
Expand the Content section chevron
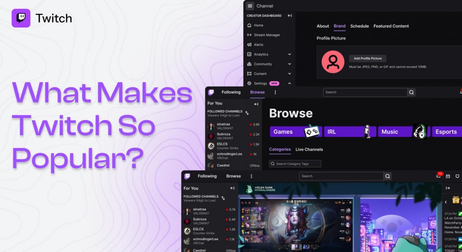[289, 74]
